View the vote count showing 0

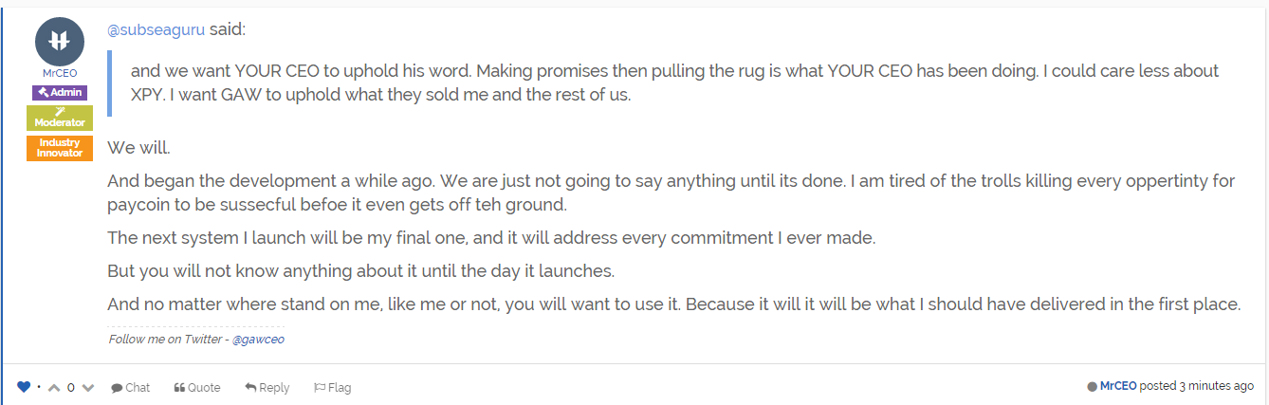(x=71, y=387)
